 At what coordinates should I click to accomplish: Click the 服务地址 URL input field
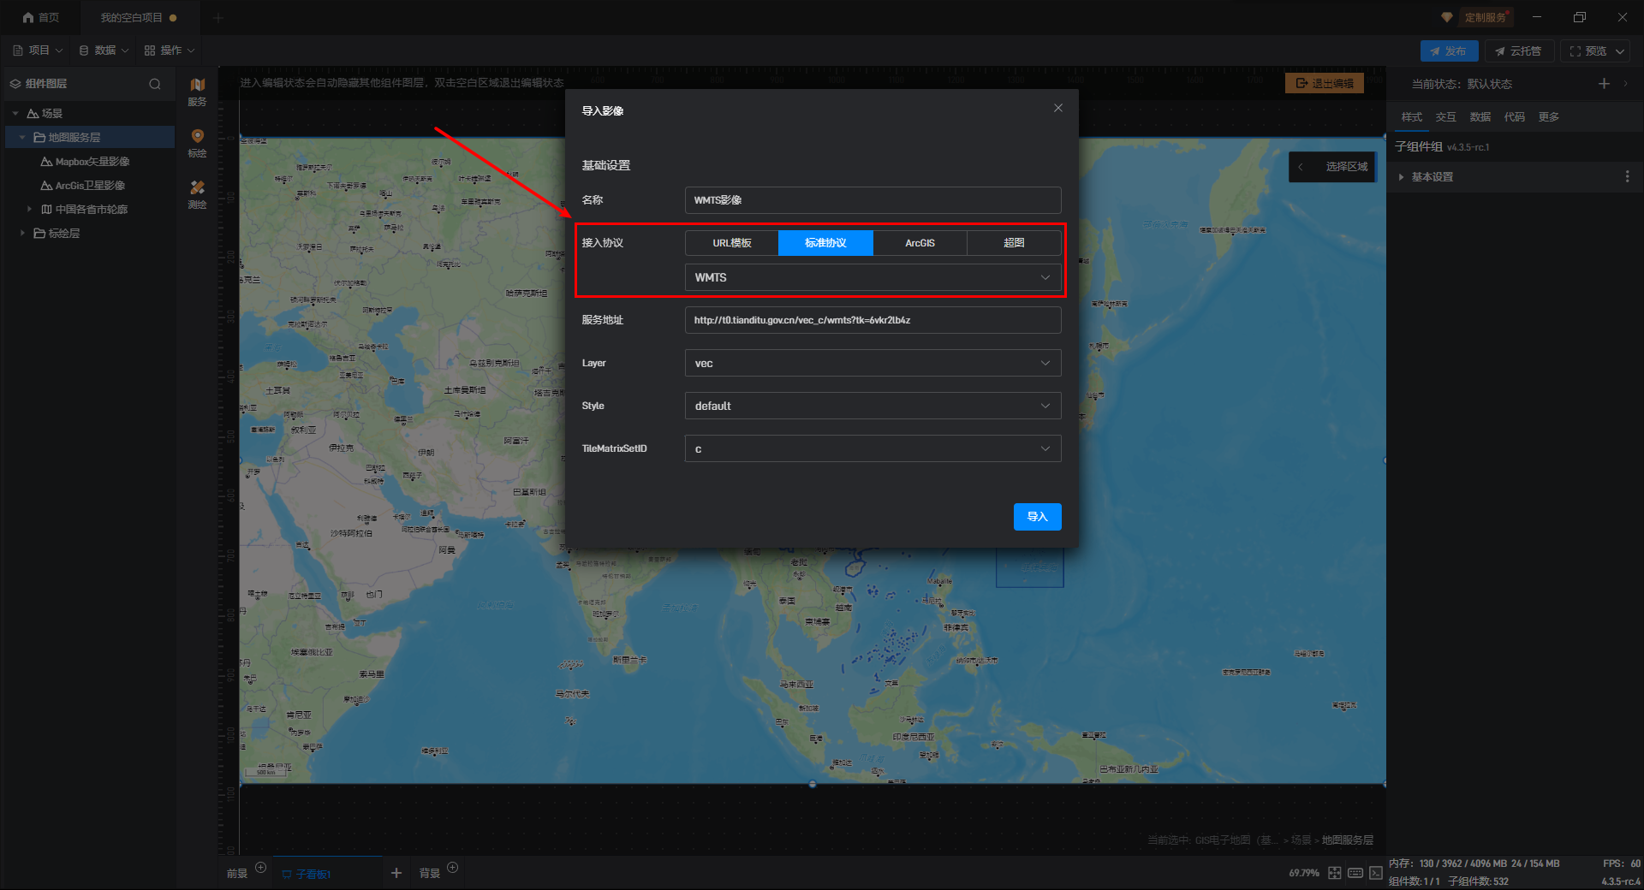(x=873, y=320)
